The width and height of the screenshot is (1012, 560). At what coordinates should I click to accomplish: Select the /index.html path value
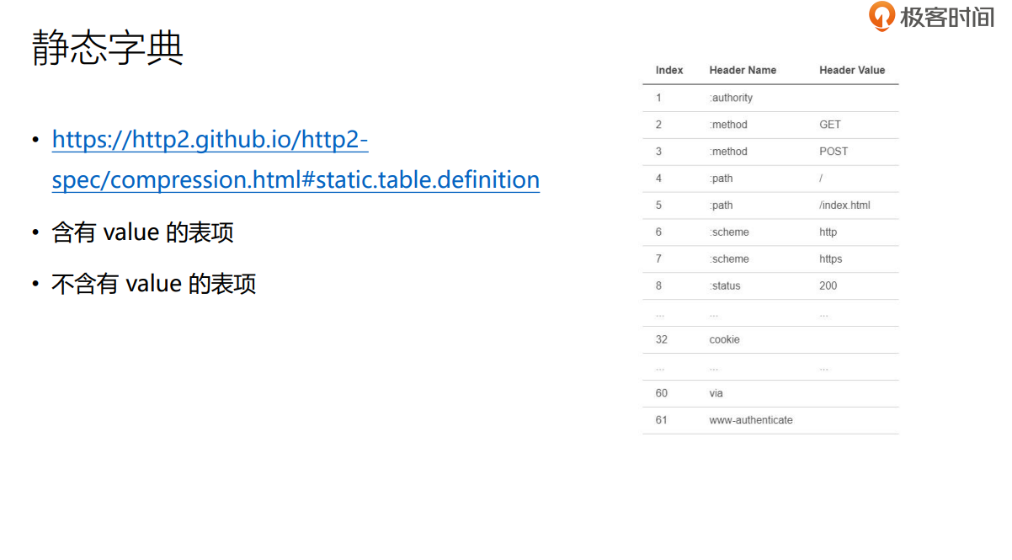coord(844,205)
